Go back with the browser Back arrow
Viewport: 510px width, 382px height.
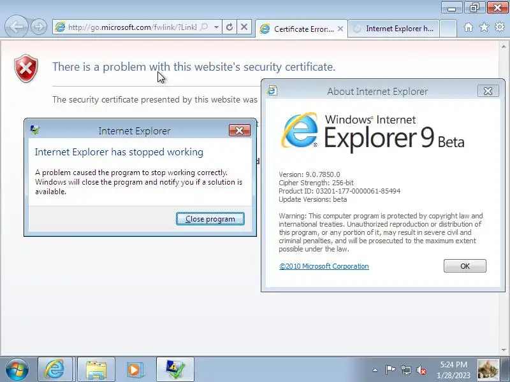pos(17,27)
